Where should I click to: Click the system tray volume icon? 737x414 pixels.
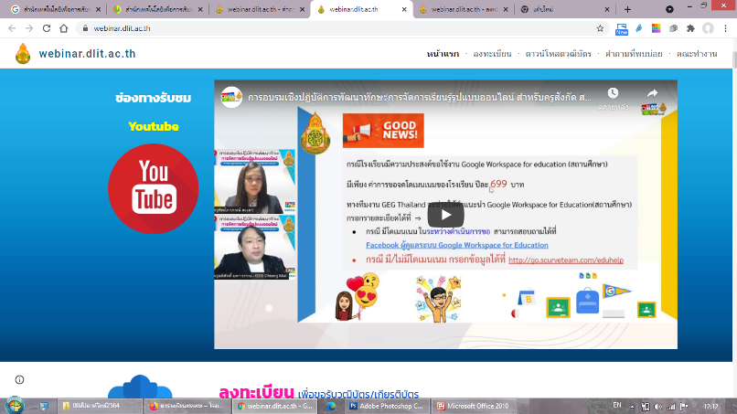tap(658, 407)
